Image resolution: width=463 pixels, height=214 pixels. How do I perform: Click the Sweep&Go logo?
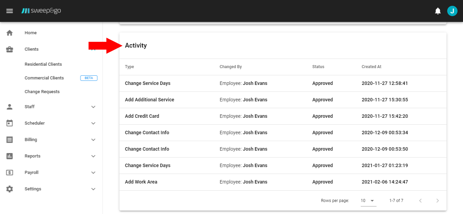click(x=41, y=11)
